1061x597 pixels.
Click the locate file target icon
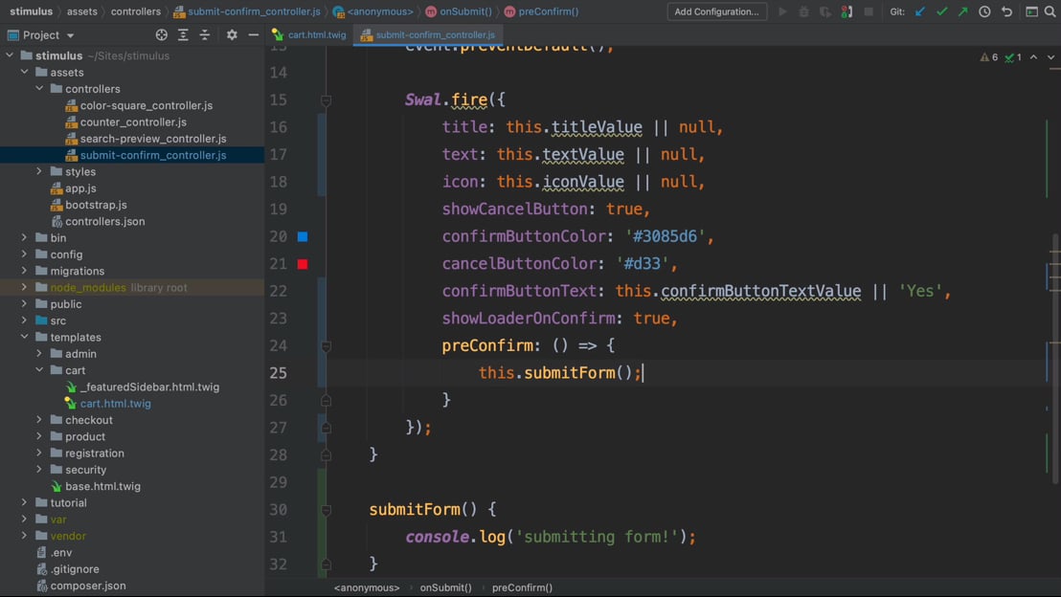click(161, 35)
